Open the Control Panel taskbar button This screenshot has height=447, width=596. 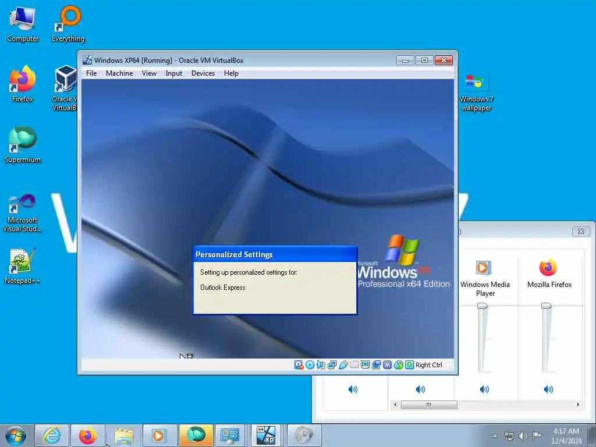(230, 435)
